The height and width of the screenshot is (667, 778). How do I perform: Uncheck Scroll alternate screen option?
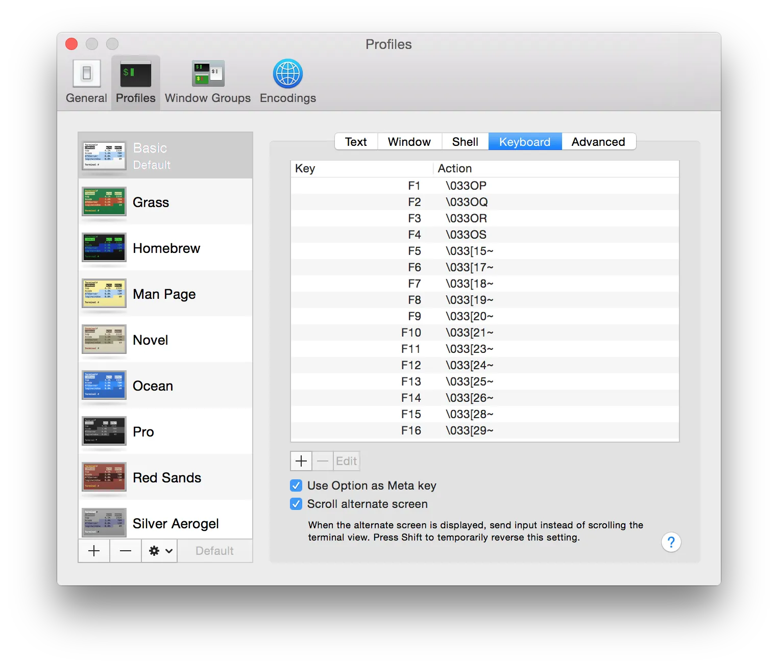[x=296, y=504]
